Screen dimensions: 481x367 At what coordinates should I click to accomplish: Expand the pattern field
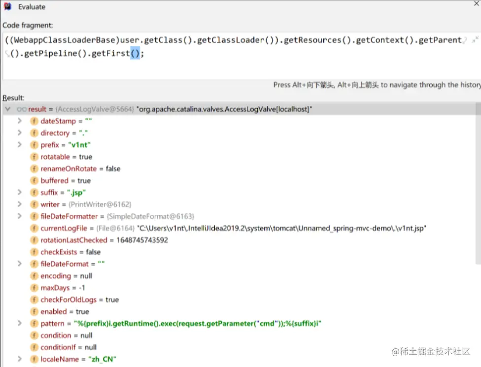click(x=20, y=323)
